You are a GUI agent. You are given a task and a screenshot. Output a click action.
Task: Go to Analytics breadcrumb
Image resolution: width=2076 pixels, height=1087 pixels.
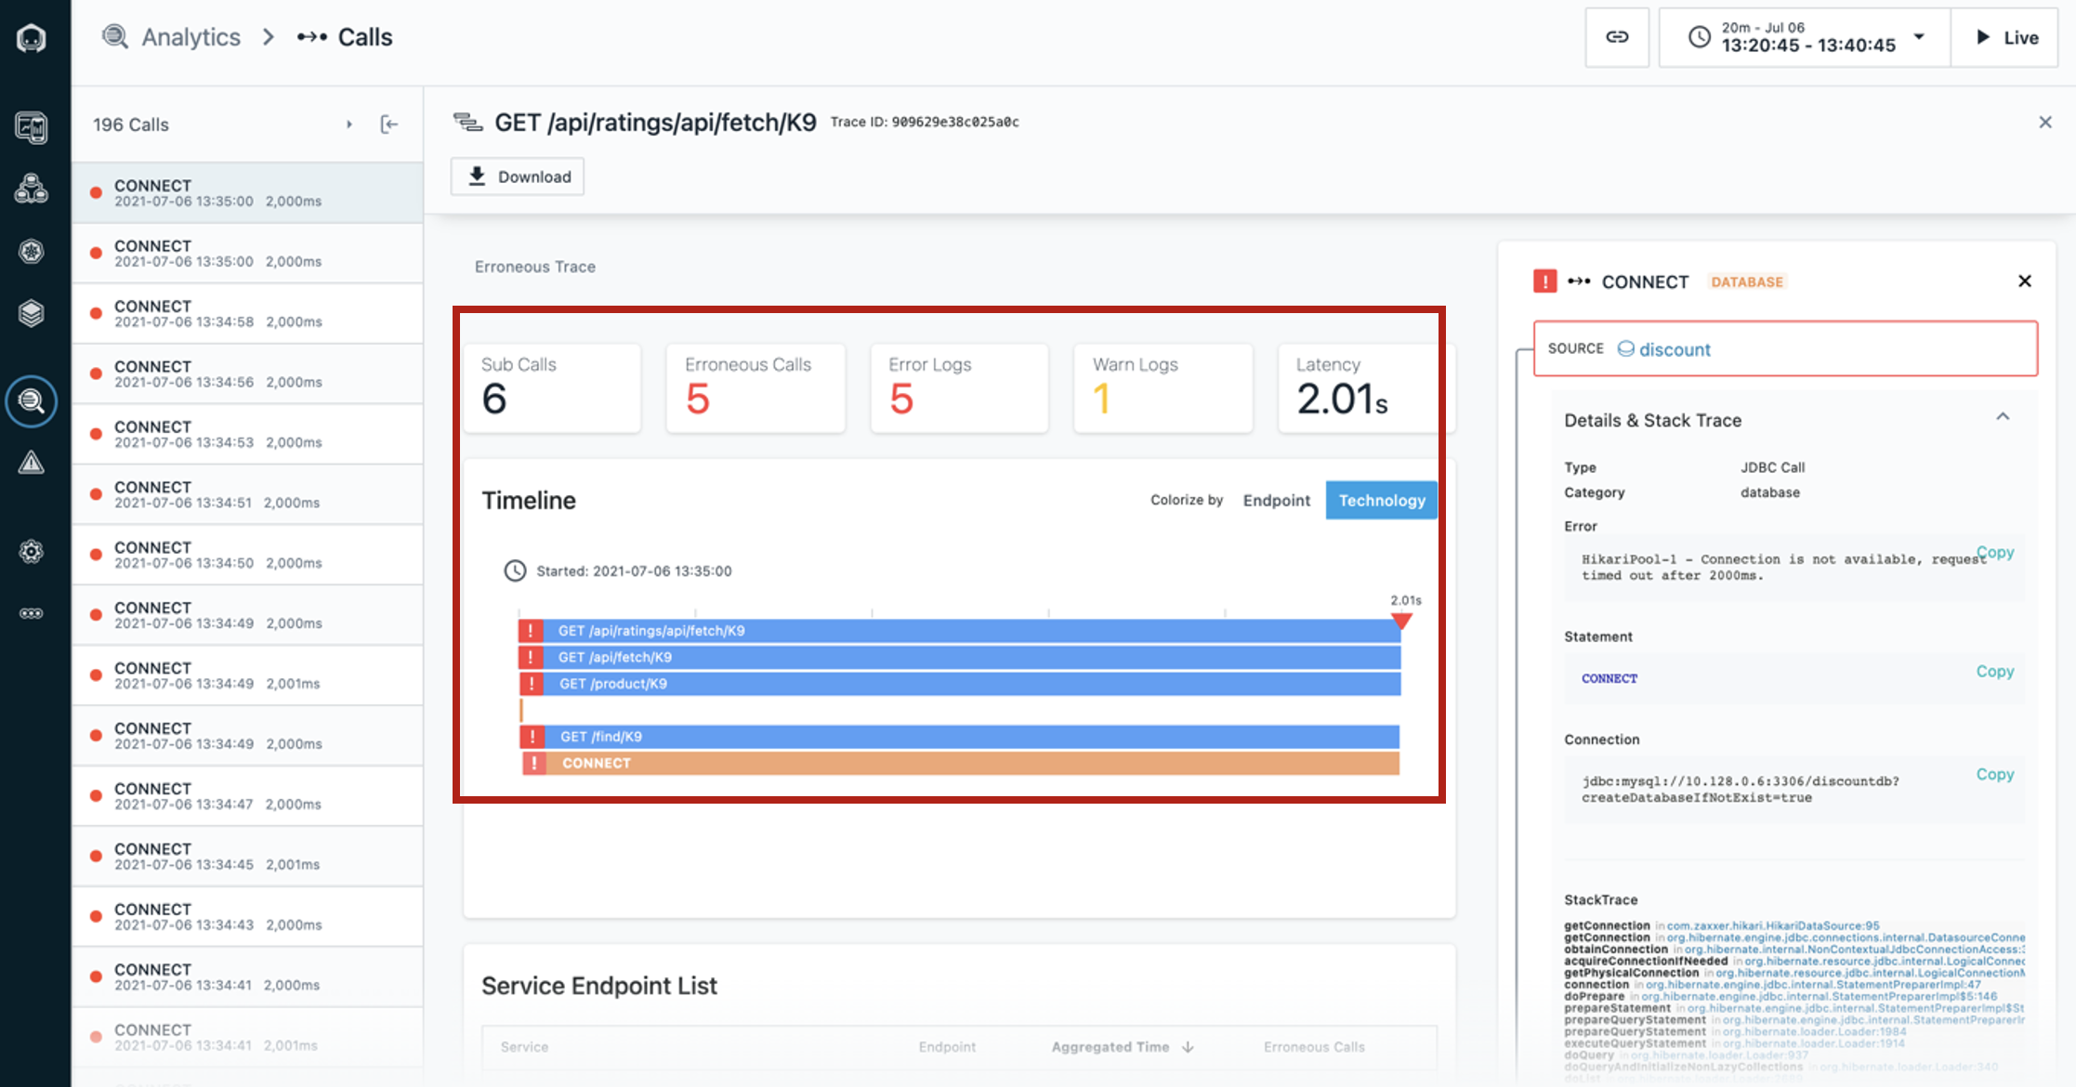point(190,37)
